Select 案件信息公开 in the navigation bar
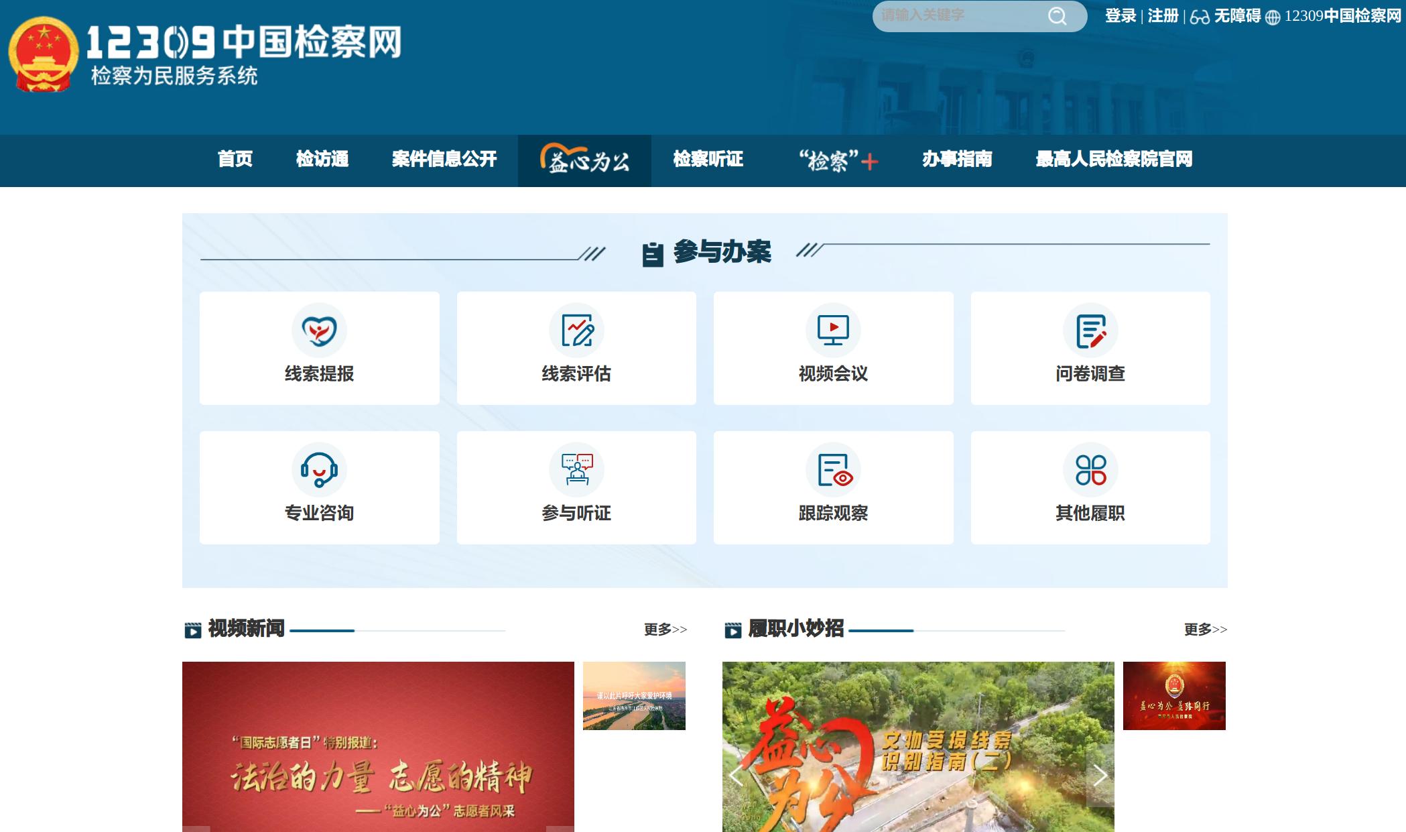The image size is (1406, 832). (444, 160)
